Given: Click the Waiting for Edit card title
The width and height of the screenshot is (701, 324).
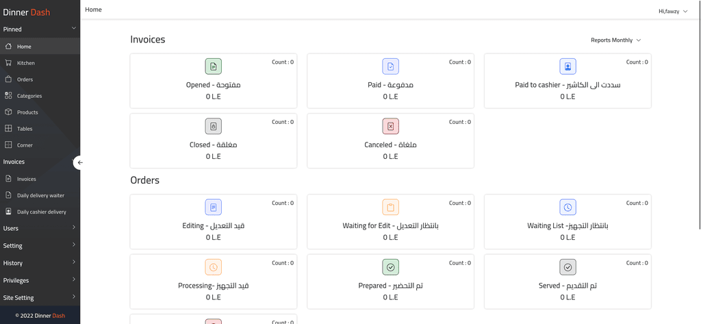Looking at the screenshot, I should (x=390, y=225).
